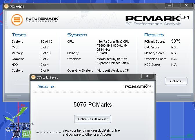Select the System heading in the middle panel
Screen dimensions: 195x140
[77, 35]
